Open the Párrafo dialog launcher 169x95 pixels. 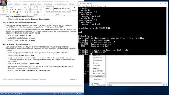(x=44, y=15)
